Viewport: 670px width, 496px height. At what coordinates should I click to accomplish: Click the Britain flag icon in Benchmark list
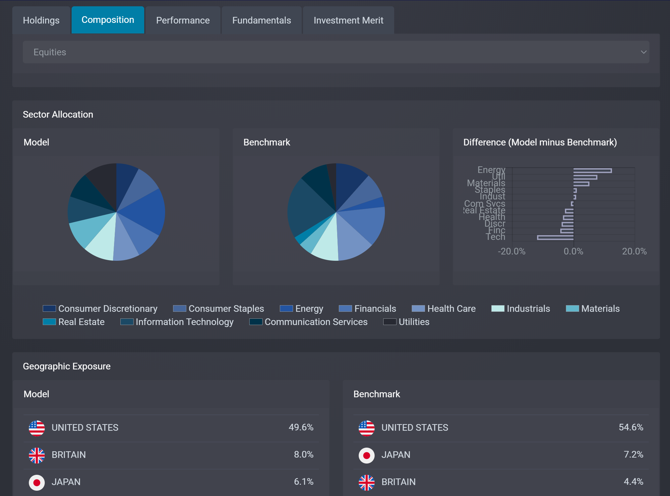pos(366,482)
